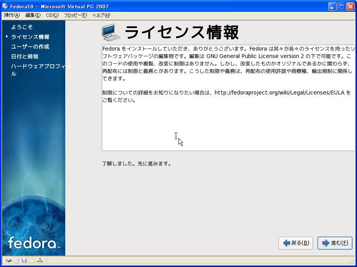Click inside the license text box
This screenshot has width=357, height=267.
[228, 98]
